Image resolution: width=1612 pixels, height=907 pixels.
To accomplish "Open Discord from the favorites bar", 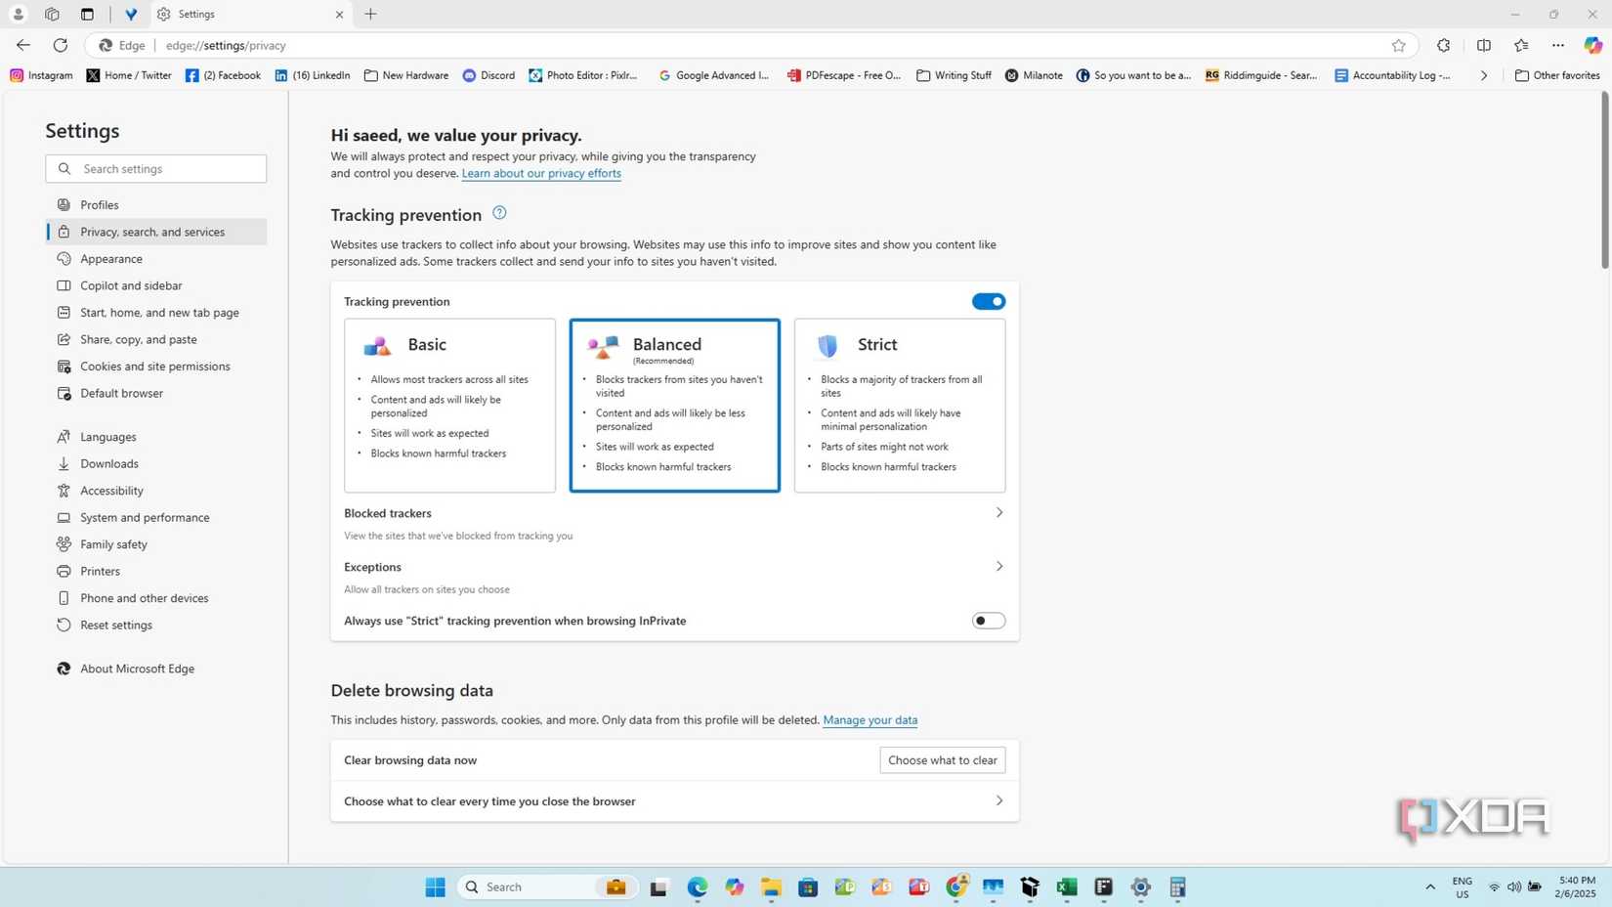I will click(488, 75).
